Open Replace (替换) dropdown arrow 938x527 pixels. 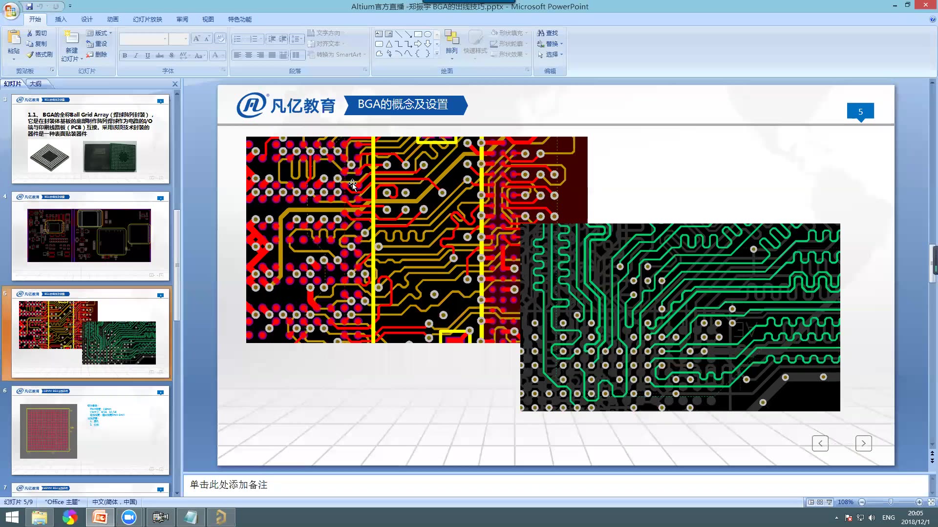pos(561,44)
